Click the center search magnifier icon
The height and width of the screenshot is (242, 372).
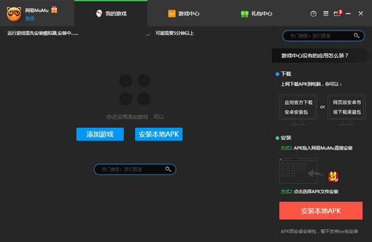168,169
